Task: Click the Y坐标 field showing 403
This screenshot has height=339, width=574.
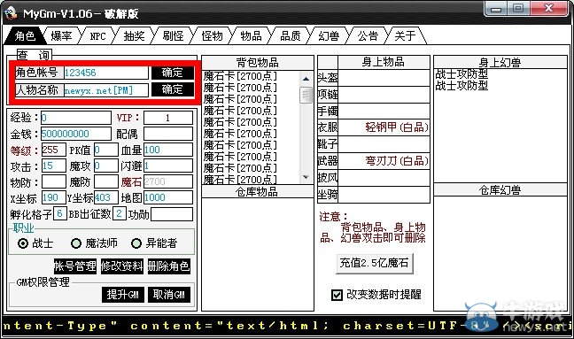Action: [105, 197]
